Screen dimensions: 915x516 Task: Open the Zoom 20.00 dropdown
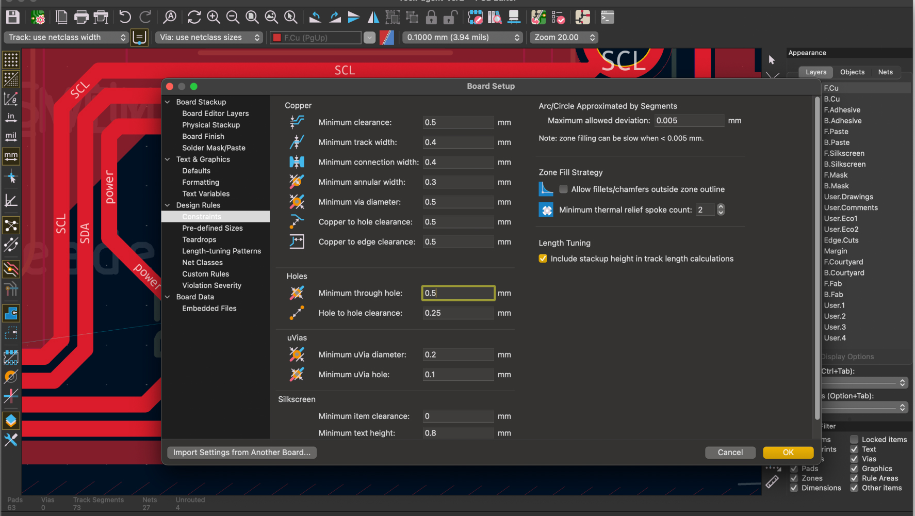pos(565,37)
